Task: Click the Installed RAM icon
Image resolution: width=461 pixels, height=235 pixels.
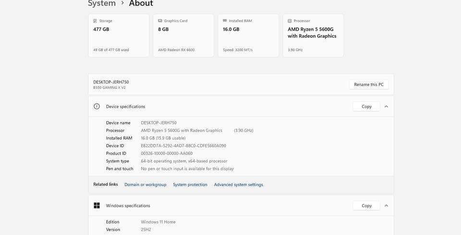Action: (x=225, y=21)
